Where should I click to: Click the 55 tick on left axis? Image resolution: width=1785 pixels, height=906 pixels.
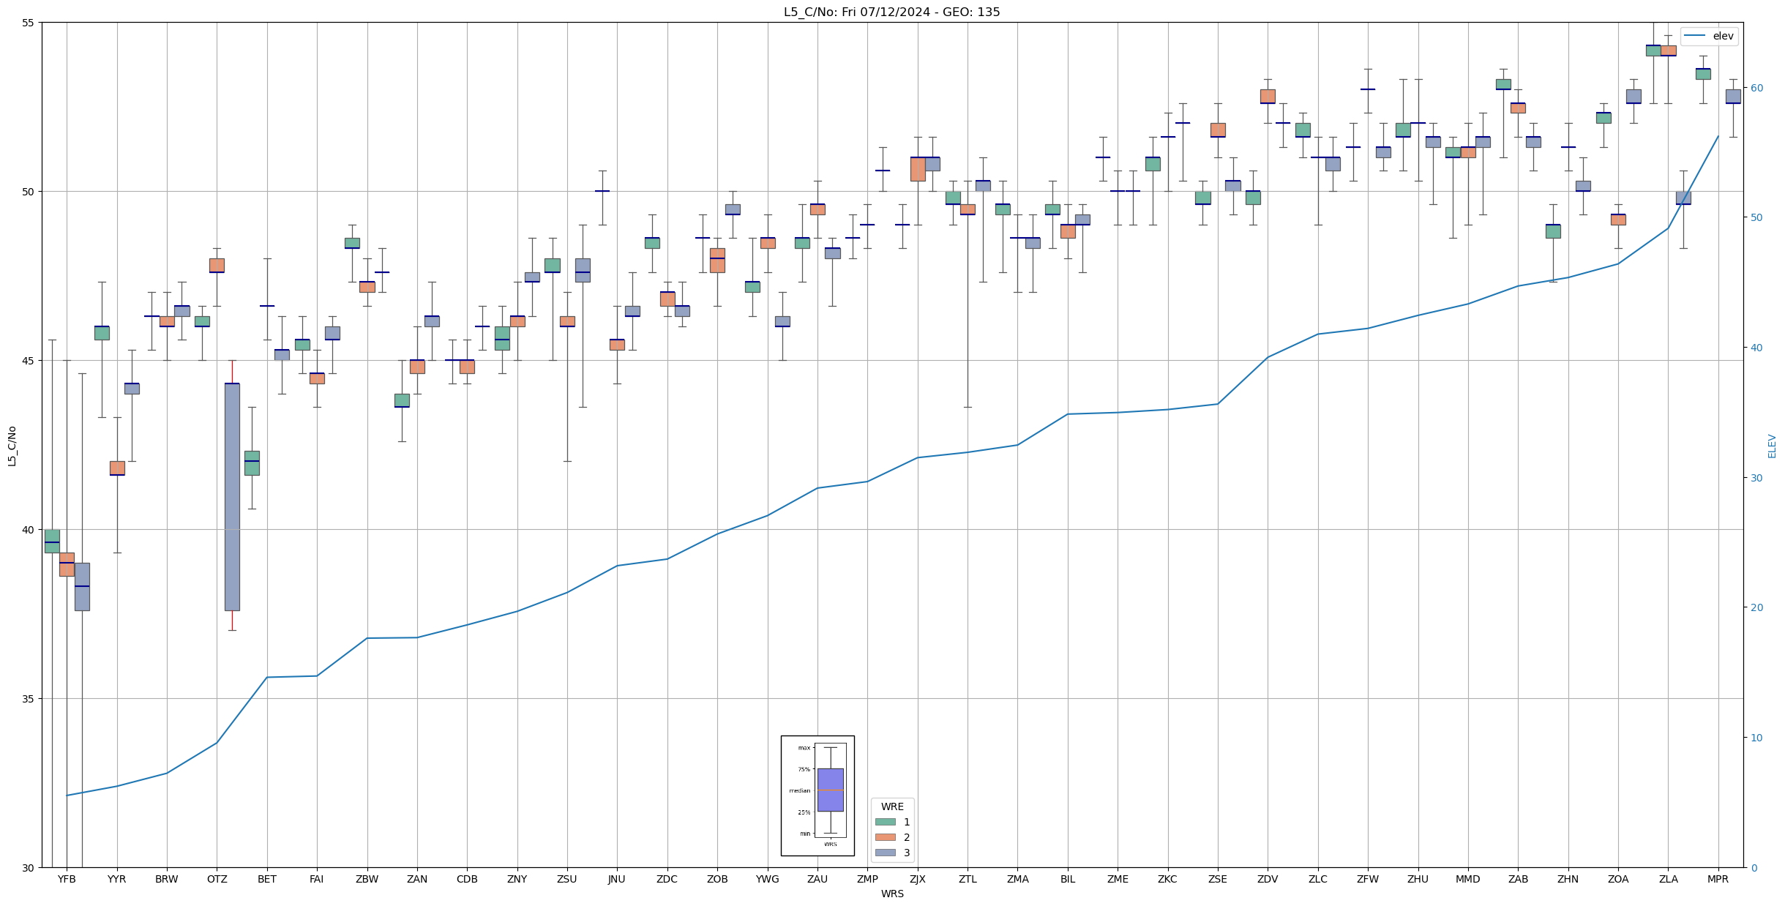point(28,23)
